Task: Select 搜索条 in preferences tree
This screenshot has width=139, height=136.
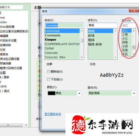Action: click(x=4, y=54)
